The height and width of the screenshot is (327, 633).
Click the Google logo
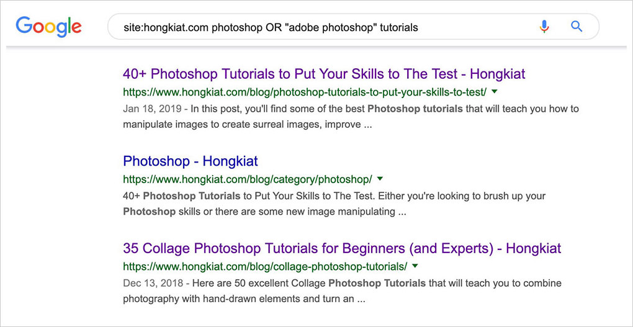tap(49, 27)
